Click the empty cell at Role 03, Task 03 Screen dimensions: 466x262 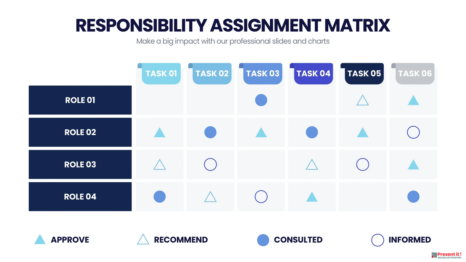tap(261, 164)
